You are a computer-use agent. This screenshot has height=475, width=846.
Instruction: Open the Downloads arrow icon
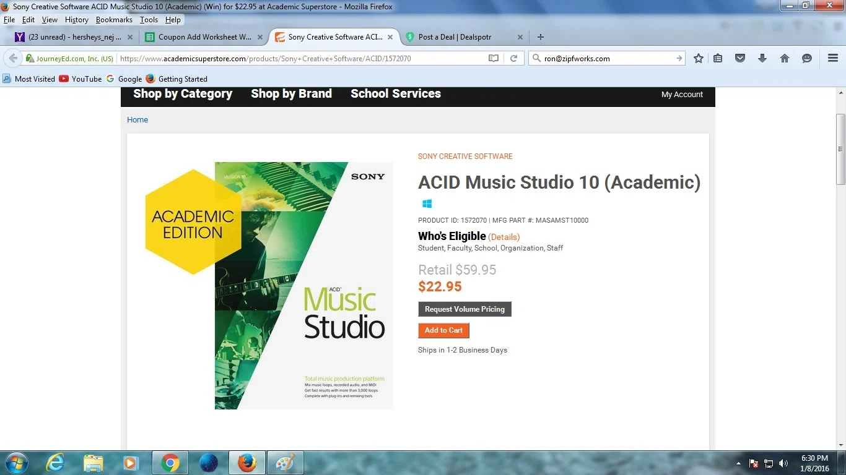(762, 58)
